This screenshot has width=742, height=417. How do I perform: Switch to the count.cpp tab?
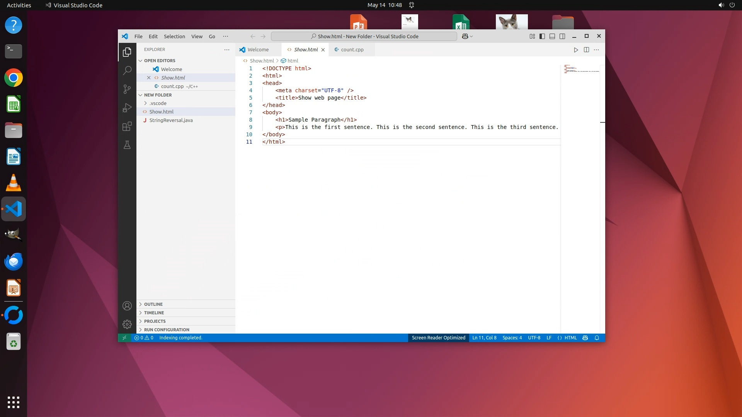(352, 50)
